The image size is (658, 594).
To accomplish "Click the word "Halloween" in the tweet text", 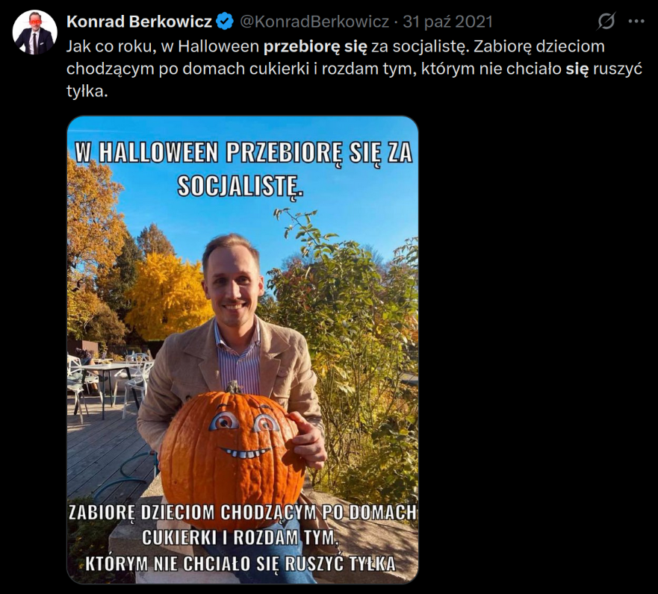I will pos(218,46).
